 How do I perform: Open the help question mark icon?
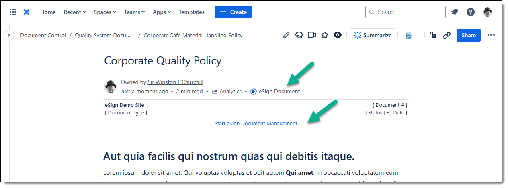click(x=471, y=12)
